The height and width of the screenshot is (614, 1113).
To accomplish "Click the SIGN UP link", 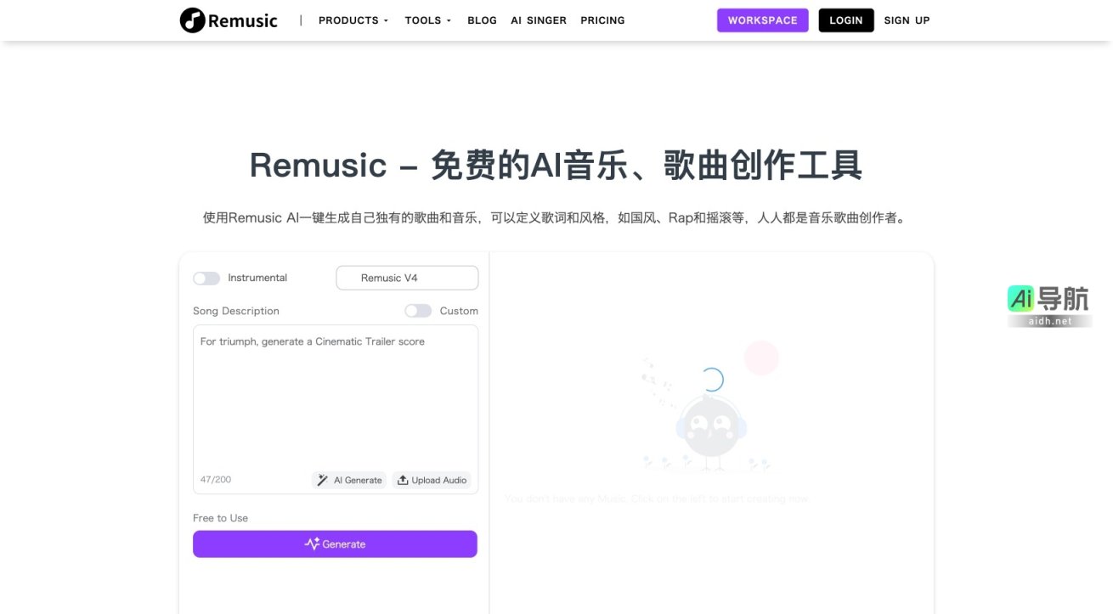I will coord(907,20).
